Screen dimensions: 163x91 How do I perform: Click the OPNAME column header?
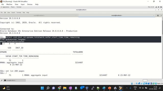[3, 52]
